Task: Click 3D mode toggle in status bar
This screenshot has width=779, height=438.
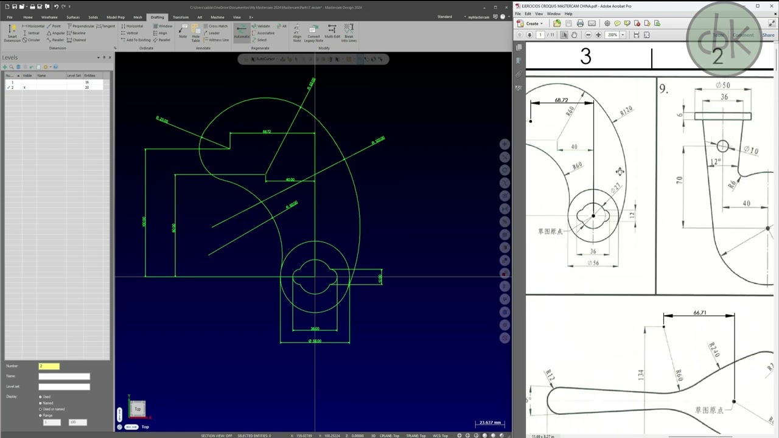Action: coord(374,436)
